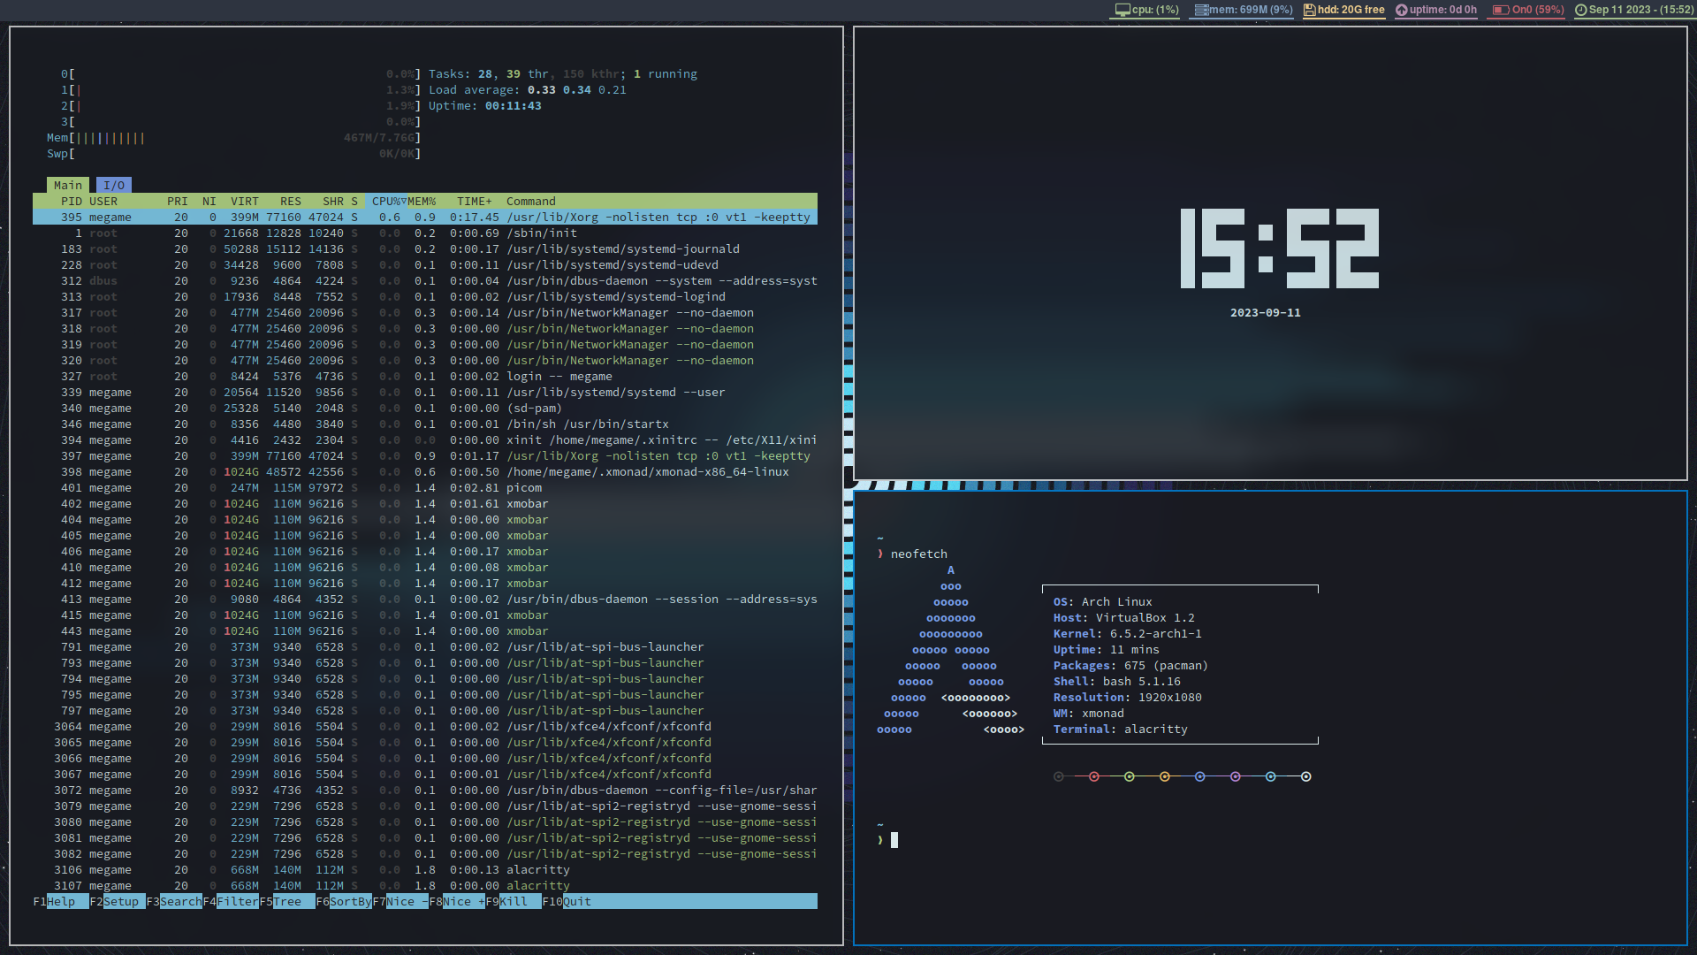Image resolution: width=1697 pixels, height=955 pixels.
Task: Click F9 Kill in htop footer
Action: [514, 901]
